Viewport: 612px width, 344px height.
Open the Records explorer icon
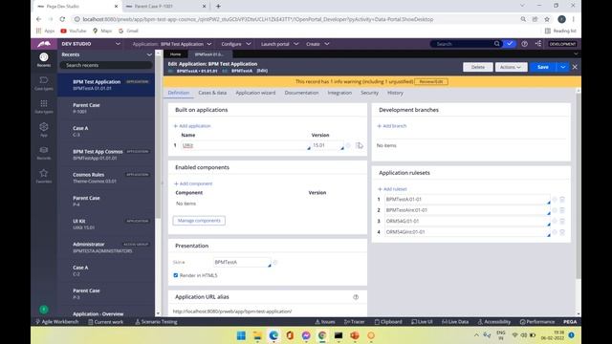44,153
